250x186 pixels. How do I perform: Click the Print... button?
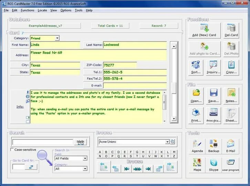tap(196, 116)
